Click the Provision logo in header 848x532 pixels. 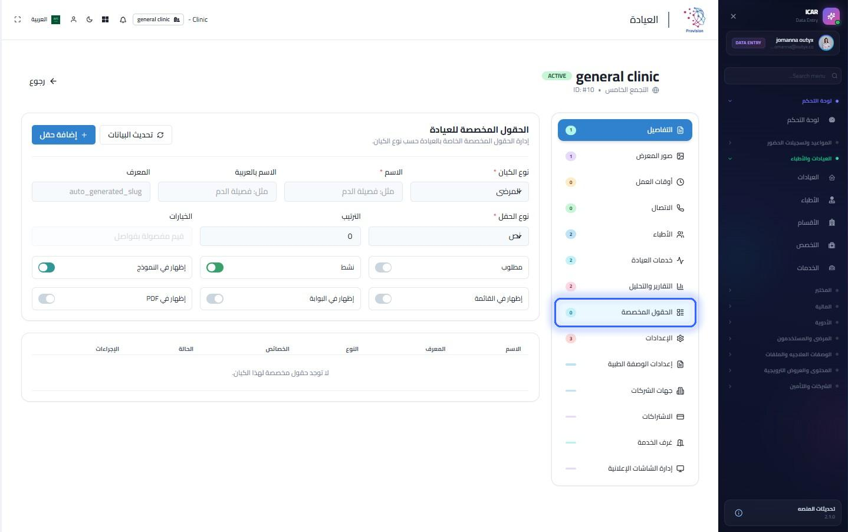pyautogui.click(x=695, y=19)
